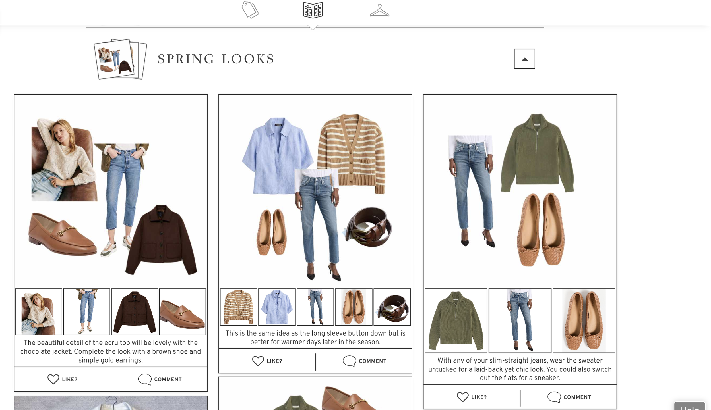Screen dimensions: 711x410
Task: Comment on the striped cardigan look
Action: [365, 361]
